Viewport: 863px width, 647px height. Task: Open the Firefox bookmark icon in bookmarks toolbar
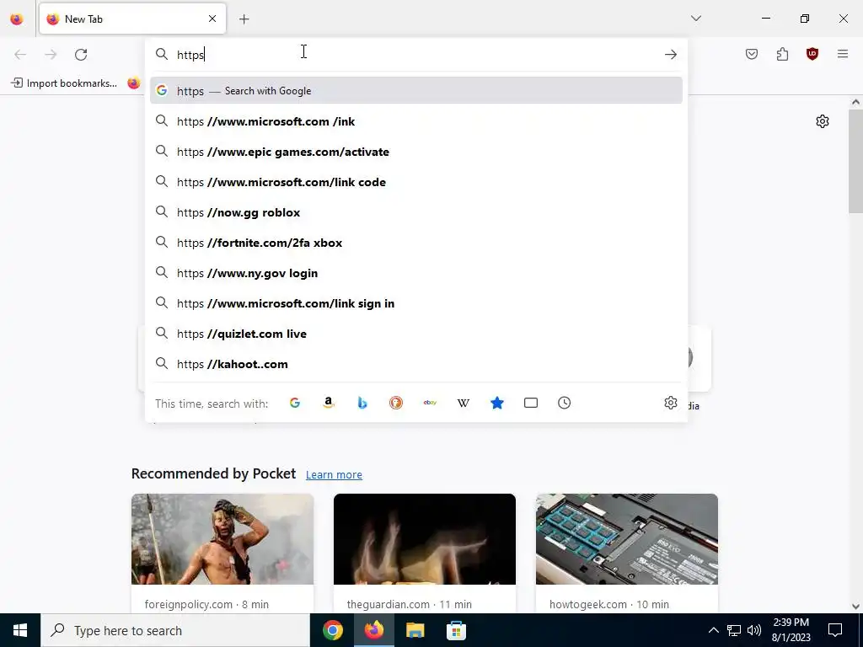pos(134,83)
